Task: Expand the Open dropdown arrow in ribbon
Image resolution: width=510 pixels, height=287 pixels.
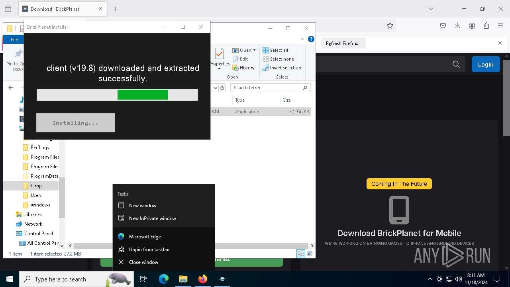Action: coord(254,50)
